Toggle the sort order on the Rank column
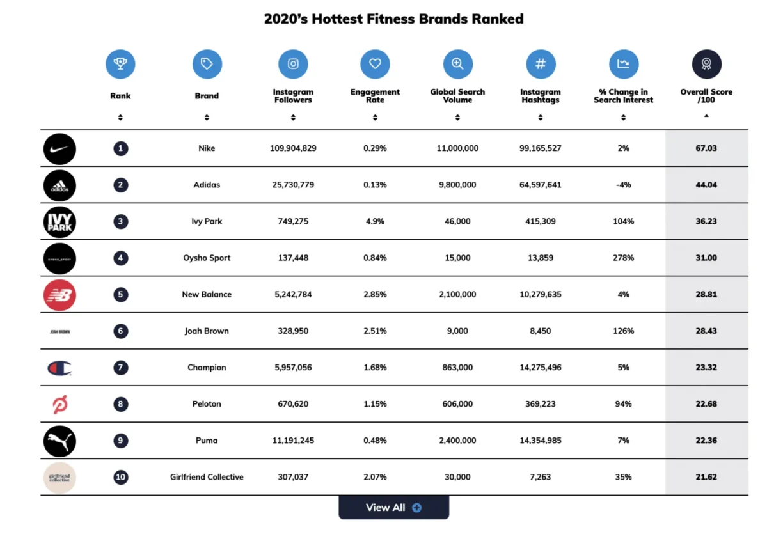Screen dimensions: 783x548 point(120,117)
